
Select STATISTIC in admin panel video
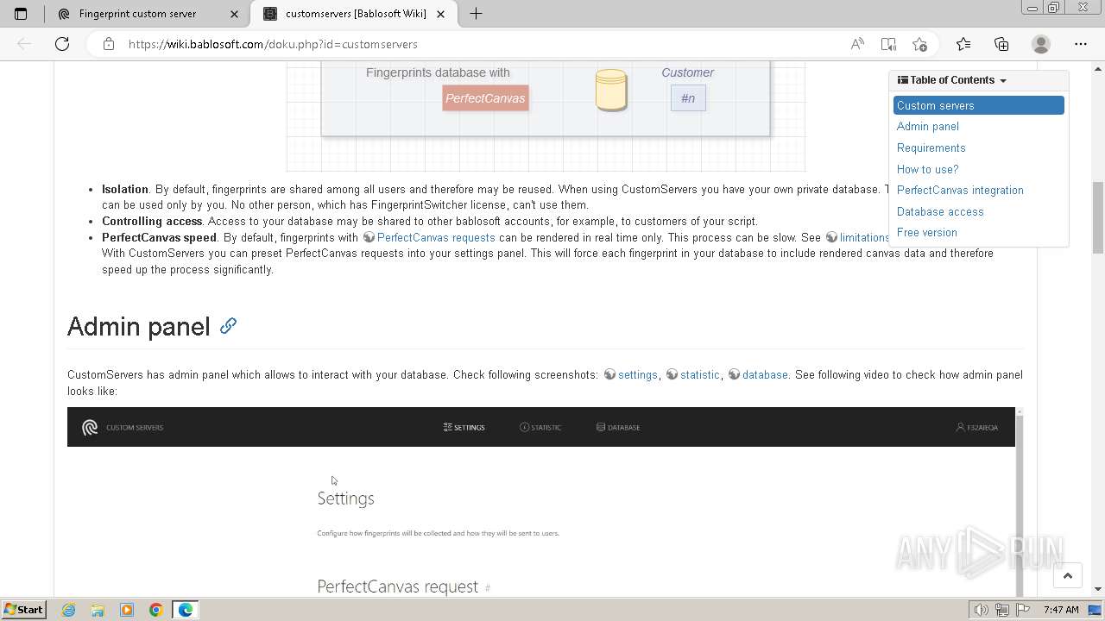pyautogui.click(x=540, y=428)
